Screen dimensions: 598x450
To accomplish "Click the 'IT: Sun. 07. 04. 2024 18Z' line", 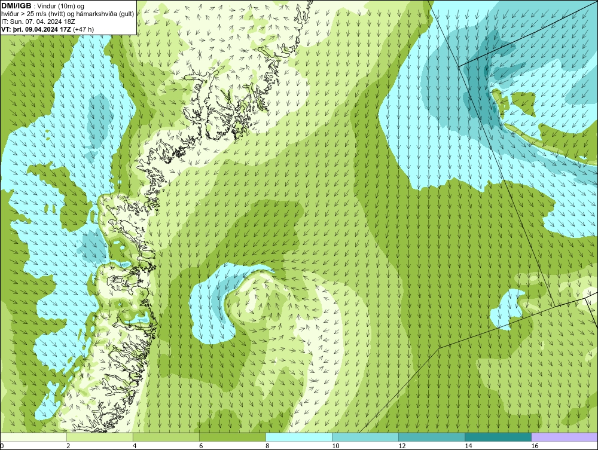I will (38, 22).
